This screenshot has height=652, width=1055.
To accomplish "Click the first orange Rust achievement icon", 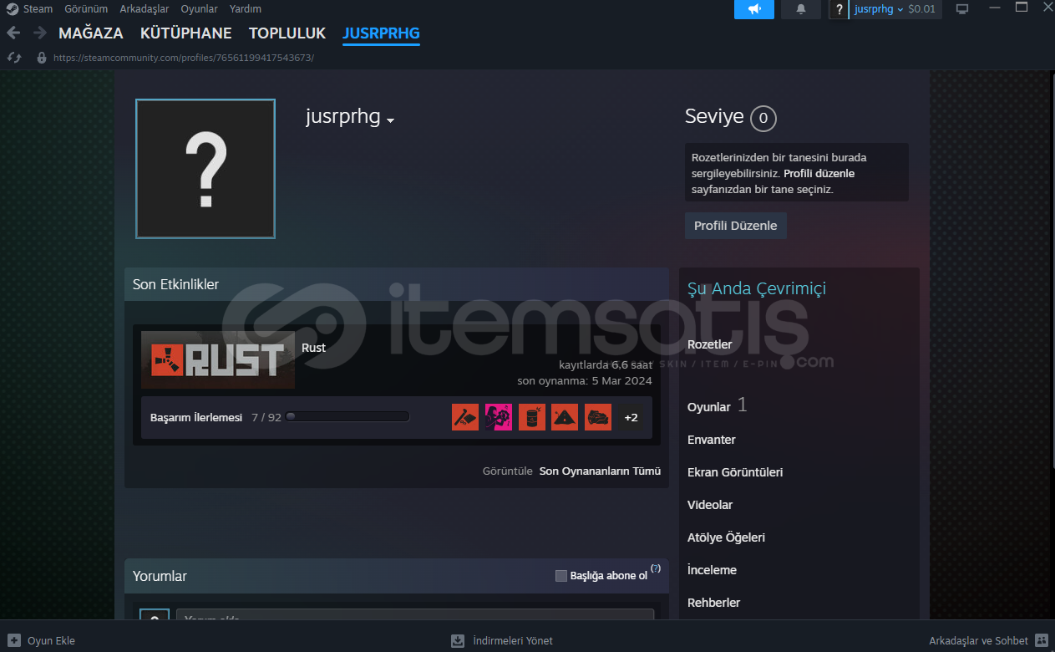I will [x=465, y=417].
